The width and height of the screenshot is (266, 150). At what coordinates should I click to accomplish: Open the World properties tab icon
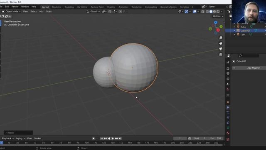point(228,89)
